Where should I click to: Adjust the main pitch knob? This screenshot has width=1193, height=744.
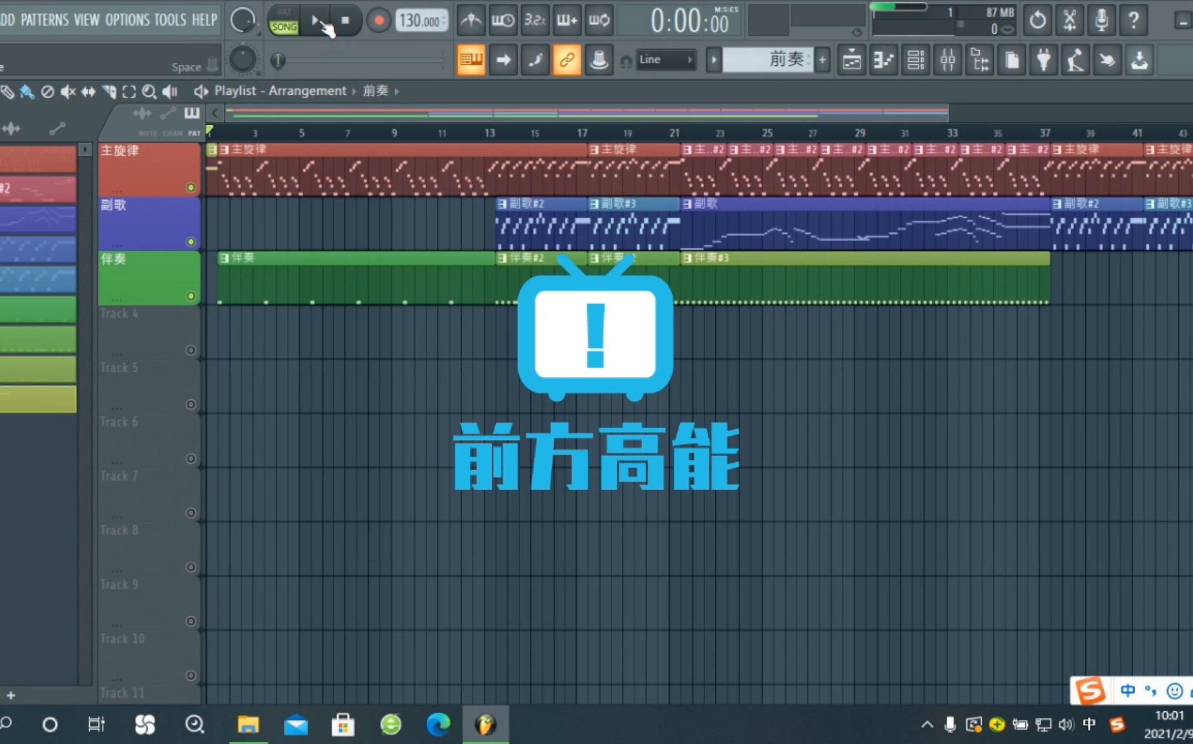click(242, 59)
